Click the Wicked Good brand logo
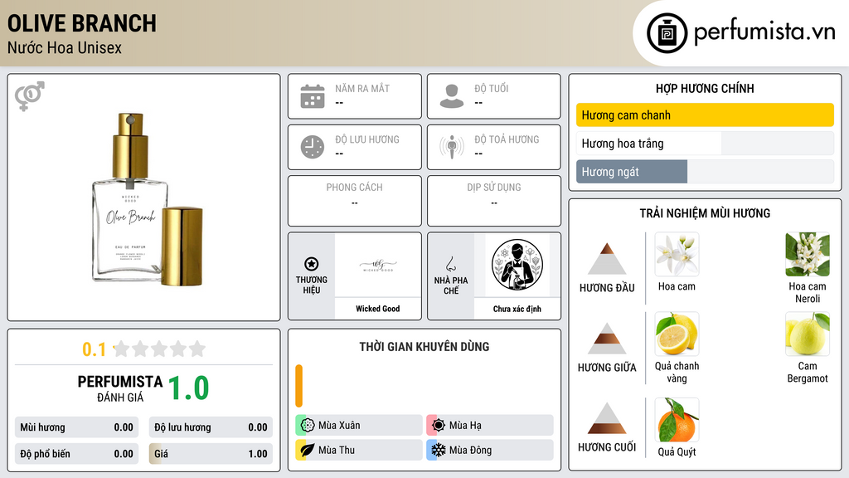This screenshot has height=478, width=849. click(x=377, y=266)
